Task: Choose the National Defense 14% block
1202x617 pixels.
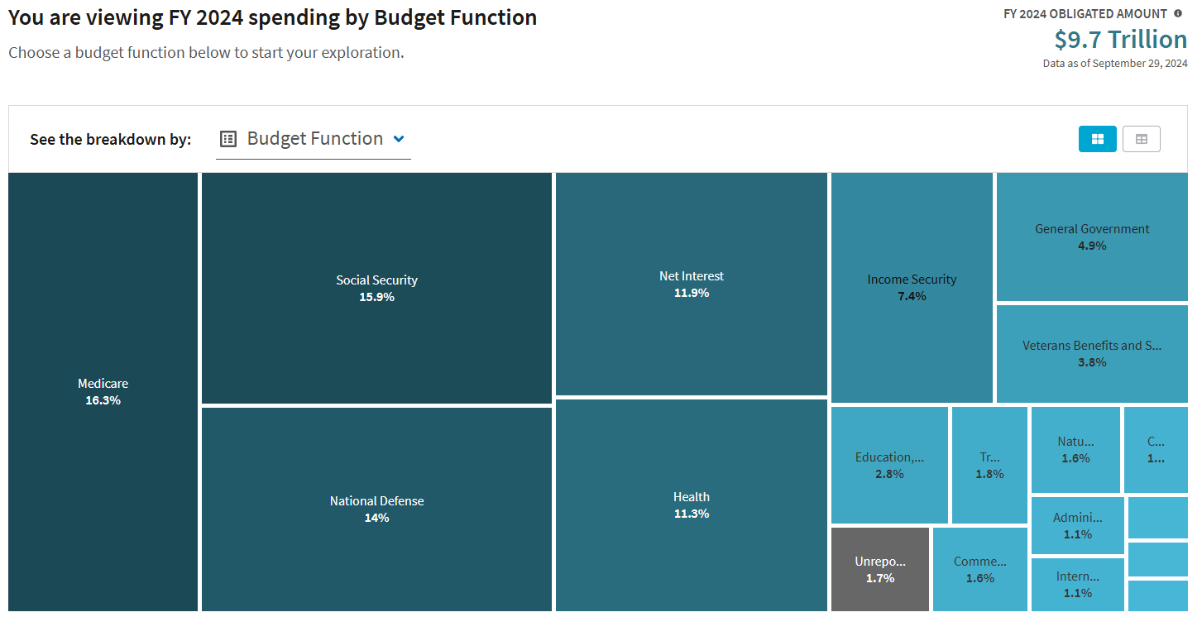Action: (x=376, y=509)
